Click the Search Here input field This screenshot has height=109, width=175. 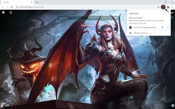point(86,18)
